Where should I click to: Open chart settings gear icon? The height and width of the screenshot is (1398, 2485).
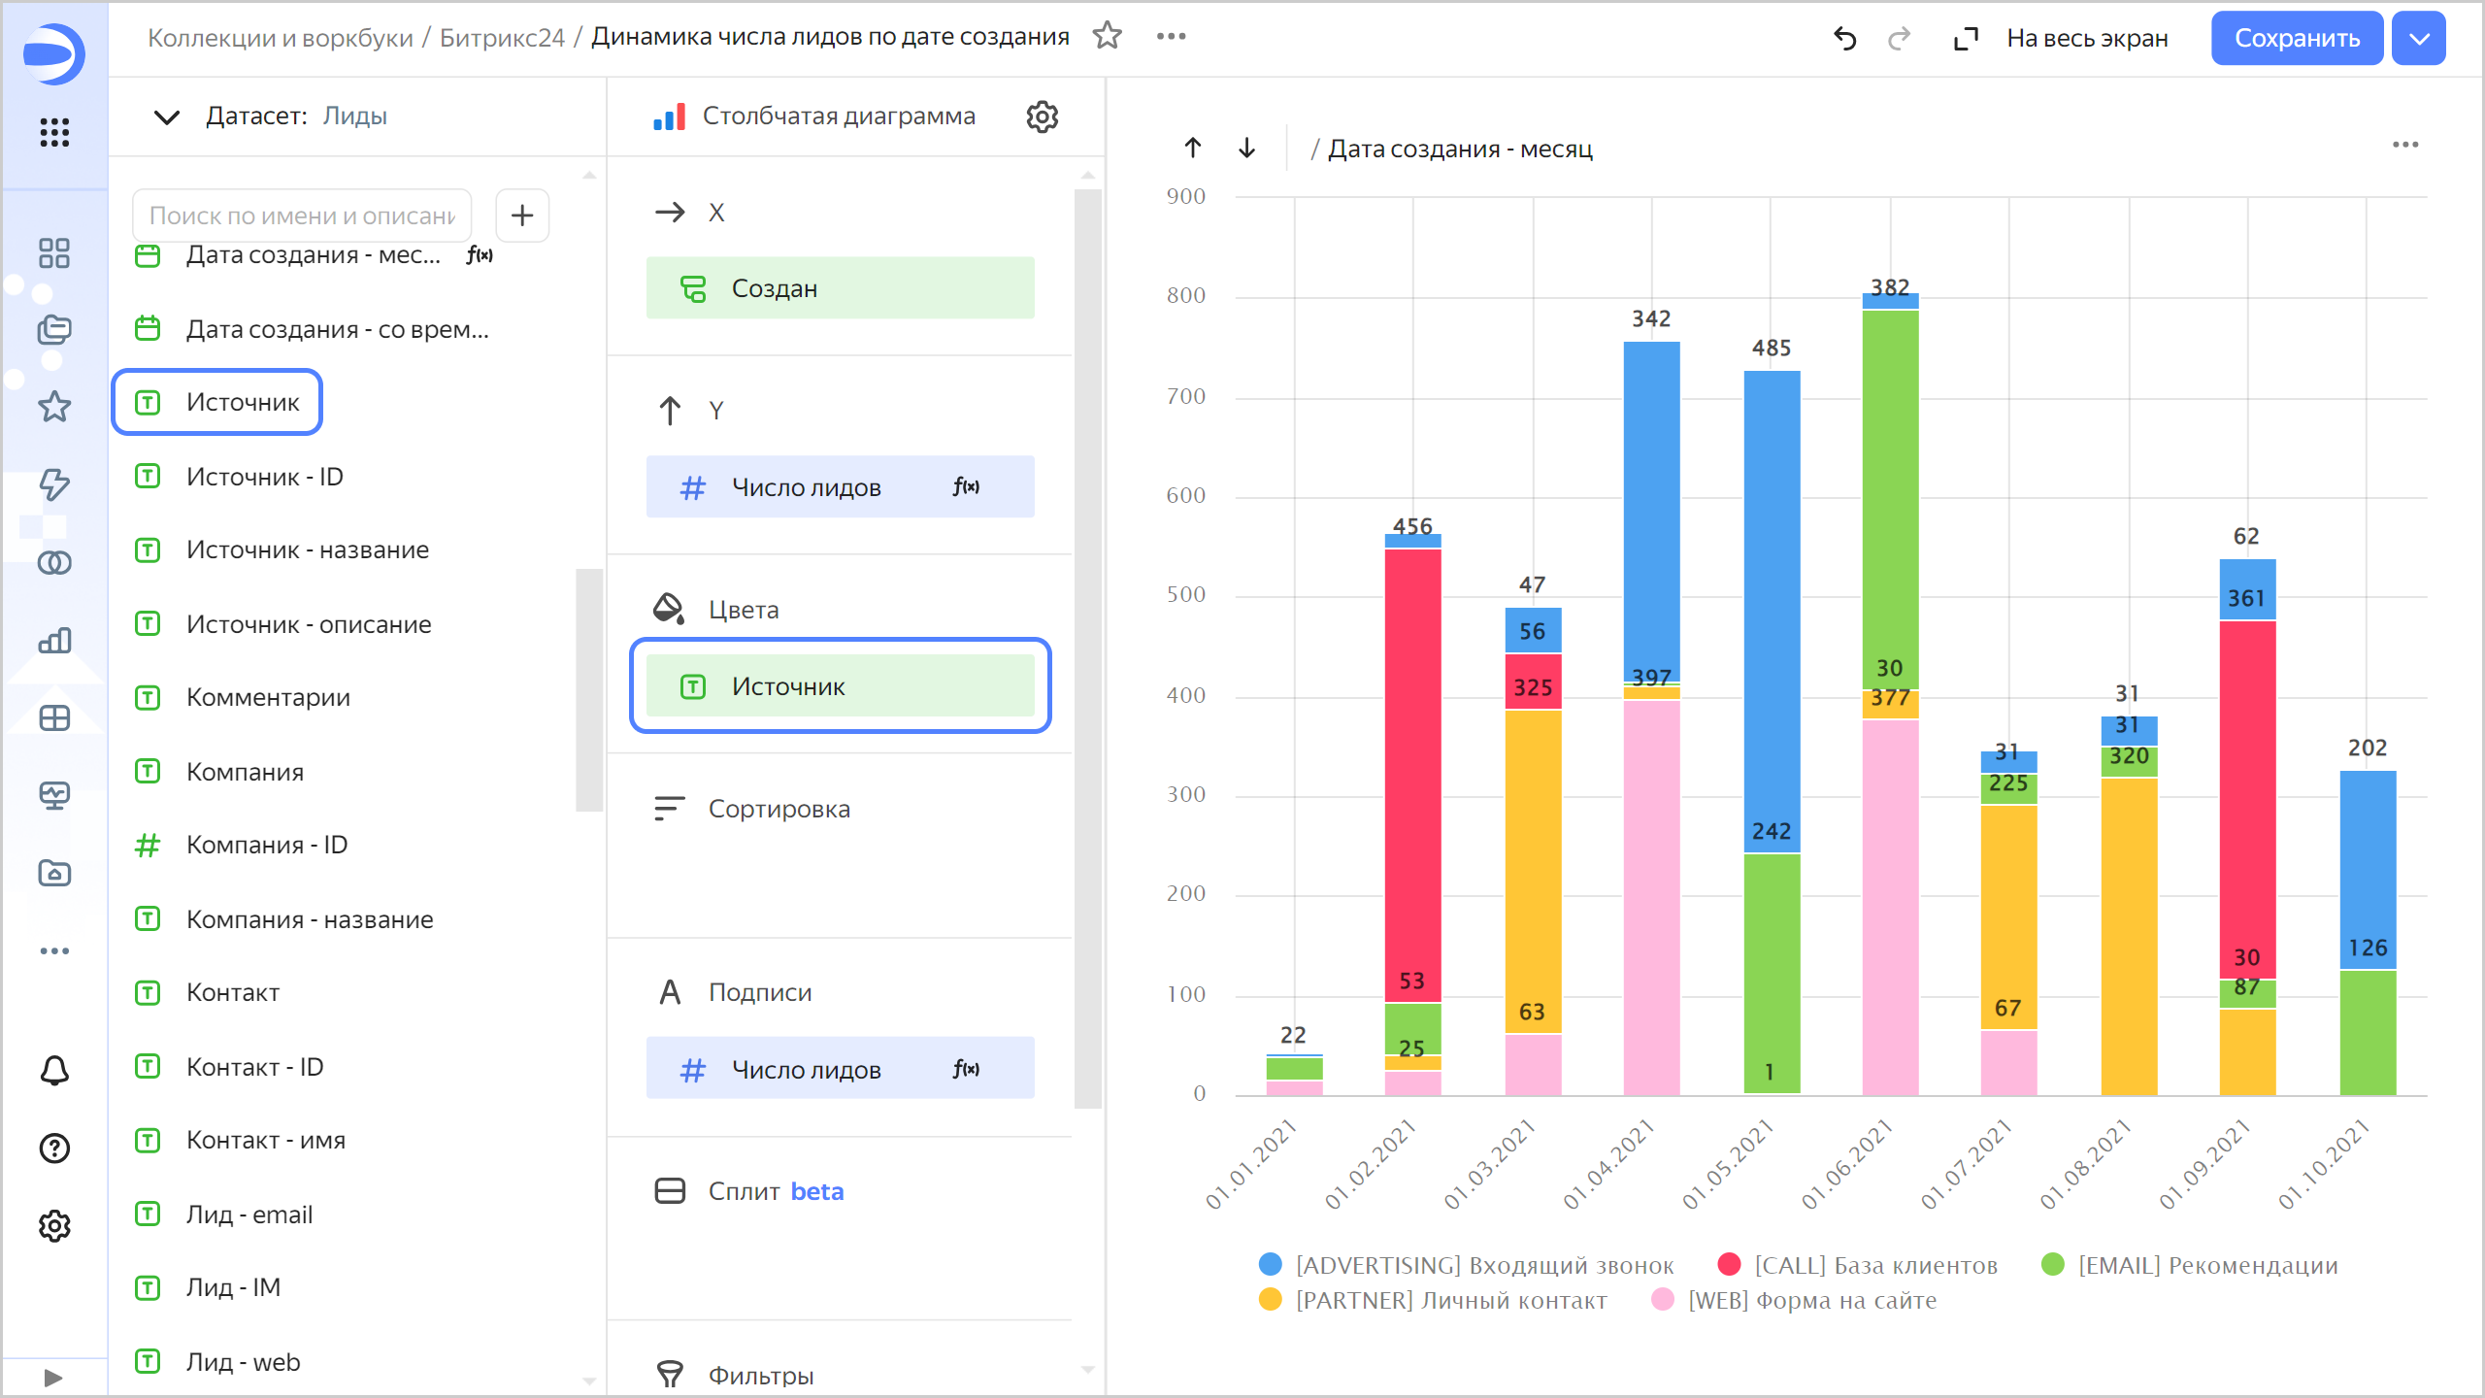(x=1042, y=116)
